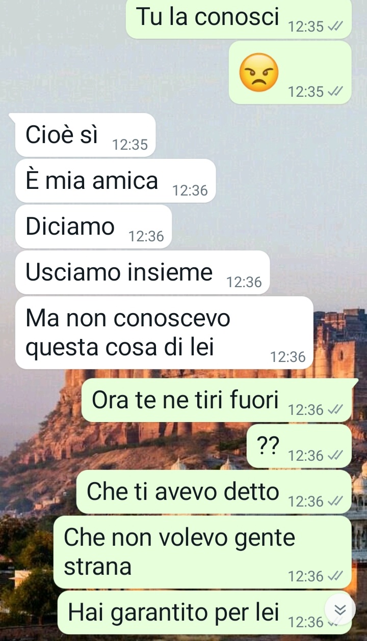
Task: Select "Ma non conoscevo questa cosa di lei"
Action: 164,332
